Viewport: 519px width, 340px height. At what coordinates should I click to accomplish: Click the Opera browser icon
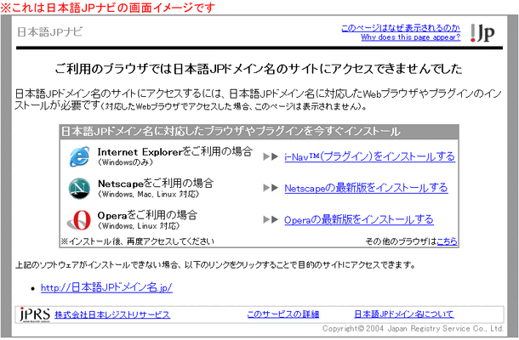(79, 220)
